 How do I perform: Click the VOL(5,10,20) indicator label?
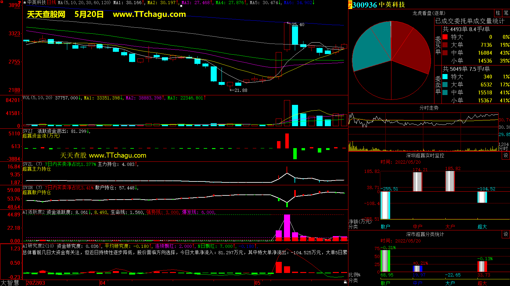(x=37, y=98)
